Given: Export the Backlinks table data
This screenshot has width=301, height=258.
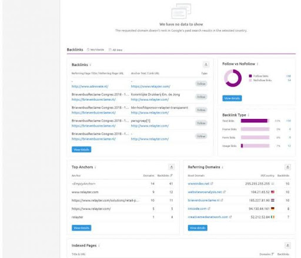Looking at the screenshot, I should click(206, 65).
